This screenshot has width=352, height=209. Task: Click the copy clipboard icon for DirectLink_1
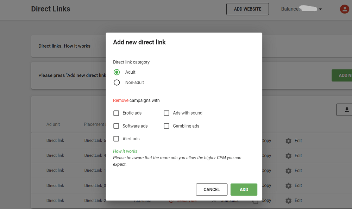(255, 171)
